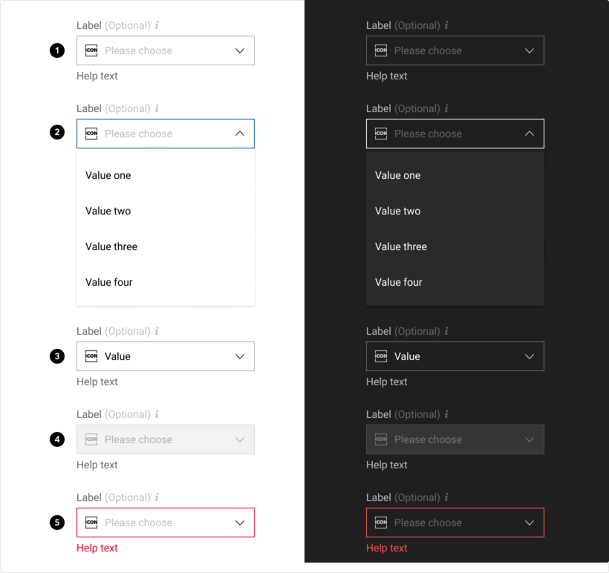The height and width of the screenshot is (573, 609).
Task: Open the light red-bordered error dropdown chevron
Action: (x=240, y=523)
